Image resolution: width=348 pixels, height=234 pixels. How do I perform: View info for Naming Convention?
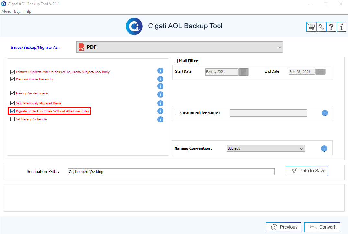[324, 148]
